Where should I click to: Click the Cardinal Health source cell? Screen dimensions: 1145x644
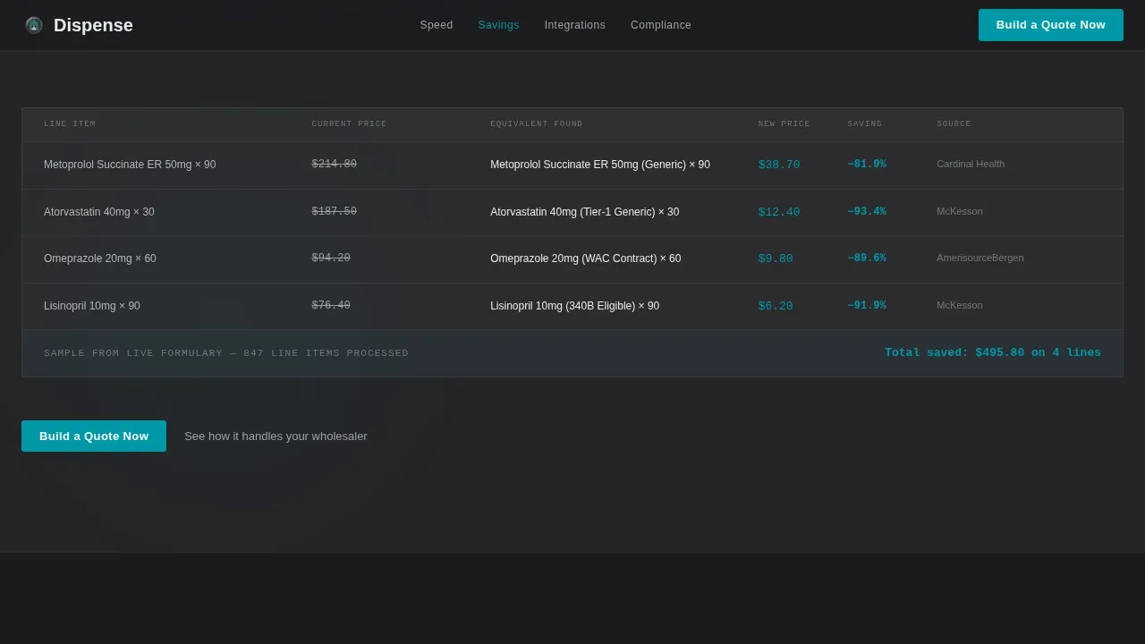click(971, 164)
